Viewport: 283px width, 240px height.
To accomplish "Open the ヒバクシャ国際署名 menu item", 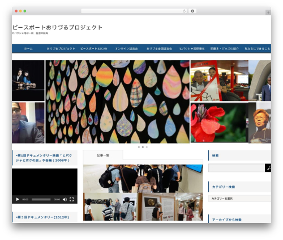I will click(192, 49).
